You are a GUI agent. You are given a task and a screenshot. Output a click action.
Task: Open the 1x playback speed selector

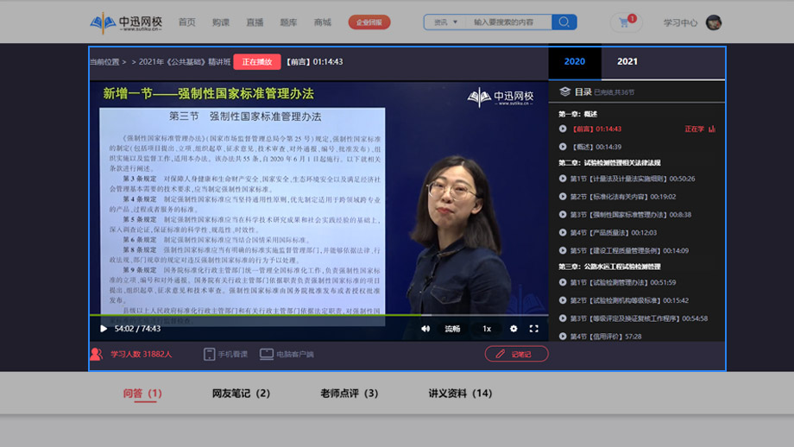tap(487, 329)
